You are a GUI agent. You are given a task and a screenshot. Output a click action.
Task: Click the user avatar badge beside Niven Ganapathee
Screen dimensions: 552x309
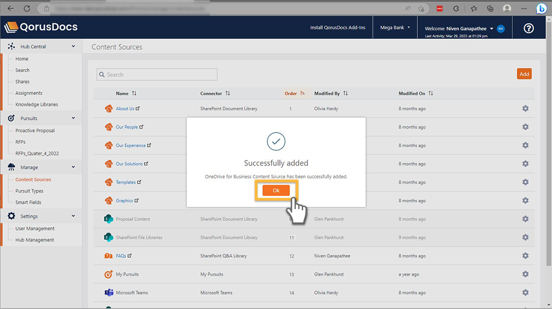501,29
